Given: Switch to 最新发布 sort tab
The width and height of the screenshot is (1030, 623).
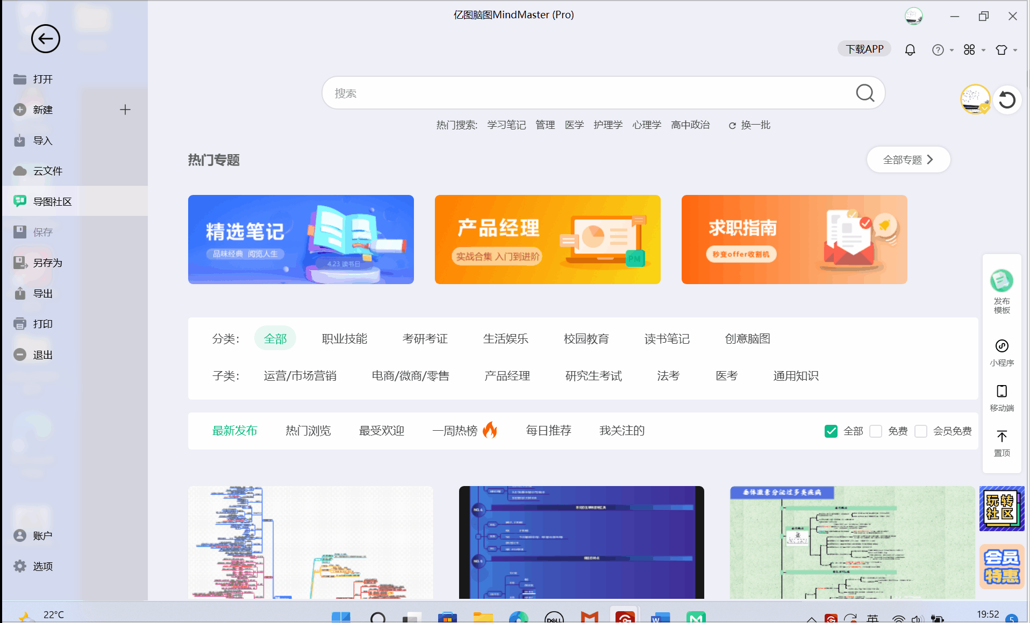Looking at the screenshot, I should [235, 430].
